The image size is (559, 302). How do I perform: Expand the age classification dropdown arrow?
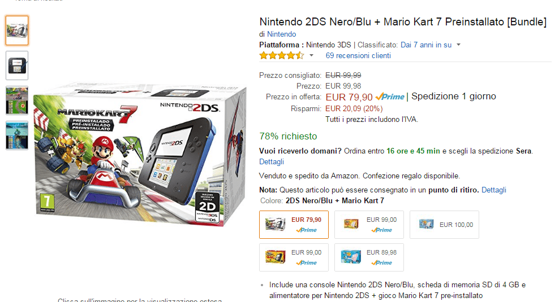coord(458,45)
